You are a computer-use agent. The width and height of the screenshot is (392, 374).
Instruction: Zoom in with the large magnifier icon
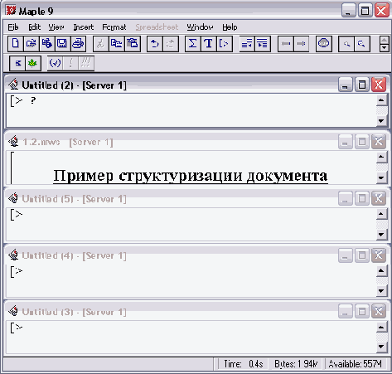tap(362, 44)
